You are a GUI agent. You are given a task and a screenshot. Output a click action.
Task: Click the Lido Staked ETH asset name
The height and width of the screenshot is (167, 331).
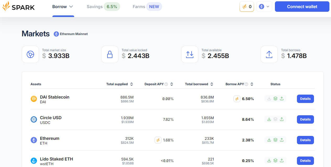tap(57, 159)
